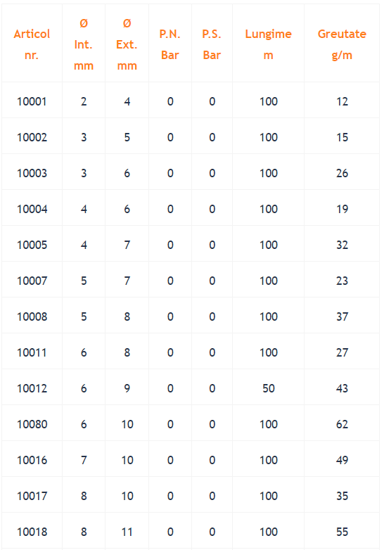384x550 pixels.
Task: Click the P.S. Bar column header
Action: 212,44
